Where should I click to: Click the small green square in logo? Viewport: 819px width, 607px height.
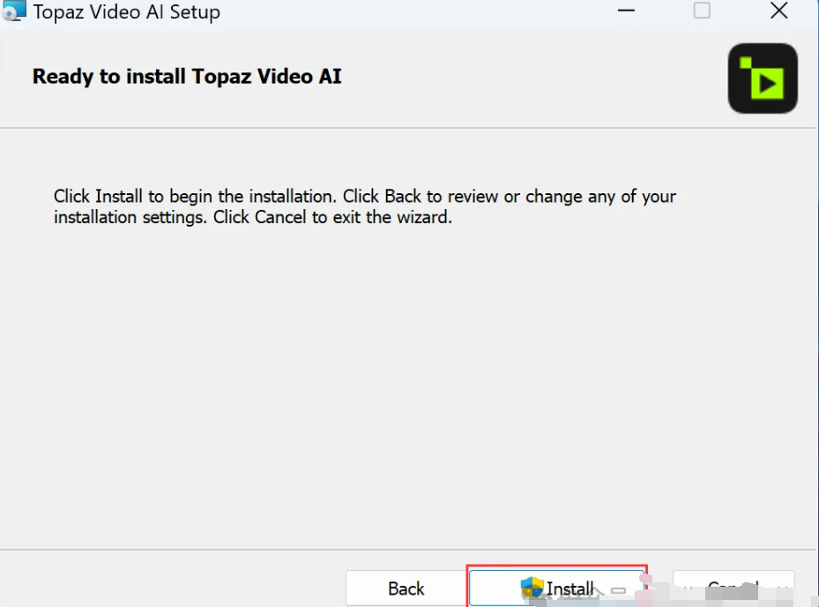coord(746,62)
